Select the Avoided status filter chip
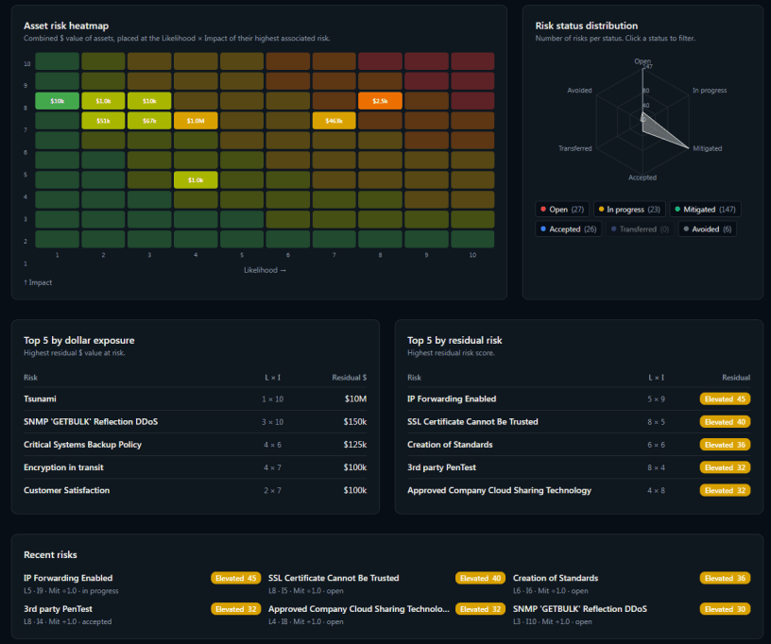Image resolution: width=771 pixels, height=644 pixels. [x=707, y=229]
